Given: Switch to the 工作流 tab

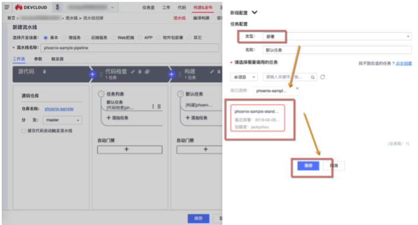Looking at the screenshot, I should pos(19,59).
